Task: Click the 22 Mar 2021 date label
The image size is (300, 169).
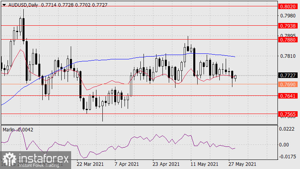Action: point(91,164)
